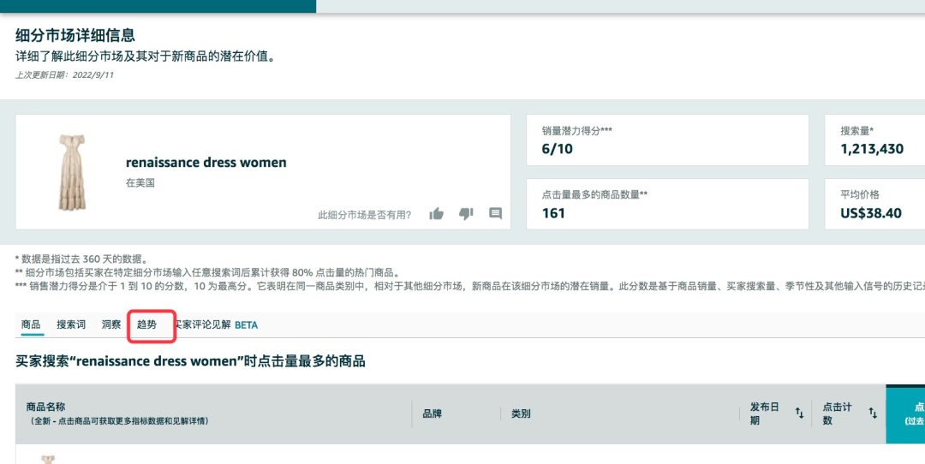Switch to the 趋势 tab

point(147,324)
